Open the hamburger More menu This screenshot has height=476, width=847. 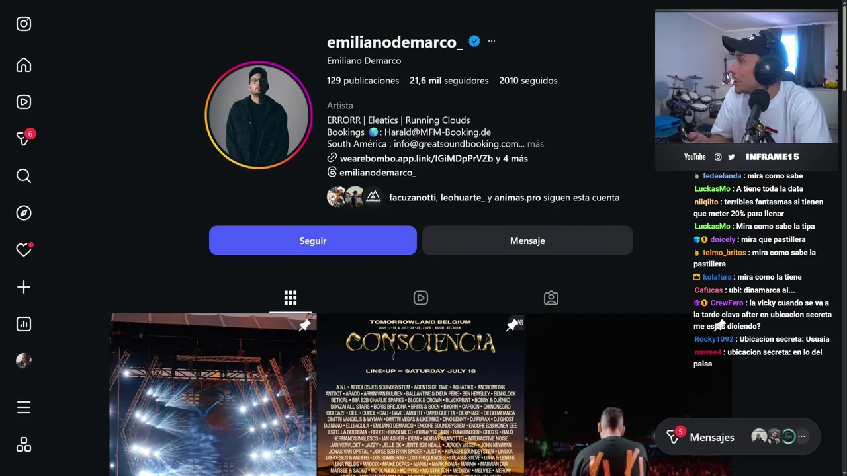(x=24, y=407)
